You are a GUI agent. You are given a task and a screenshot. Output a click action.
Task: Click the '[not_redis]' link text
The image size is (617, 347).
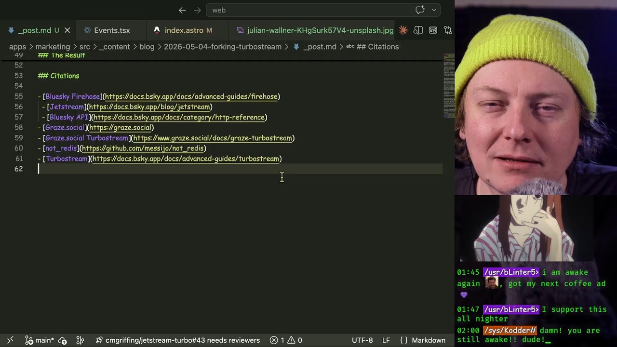pyautogui.click(x=61, y=148)
